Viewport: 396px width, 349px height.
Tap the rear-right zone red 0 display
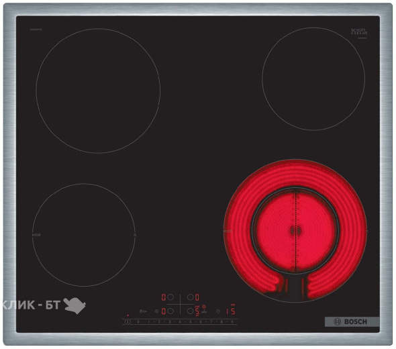(x=197, y=297)
